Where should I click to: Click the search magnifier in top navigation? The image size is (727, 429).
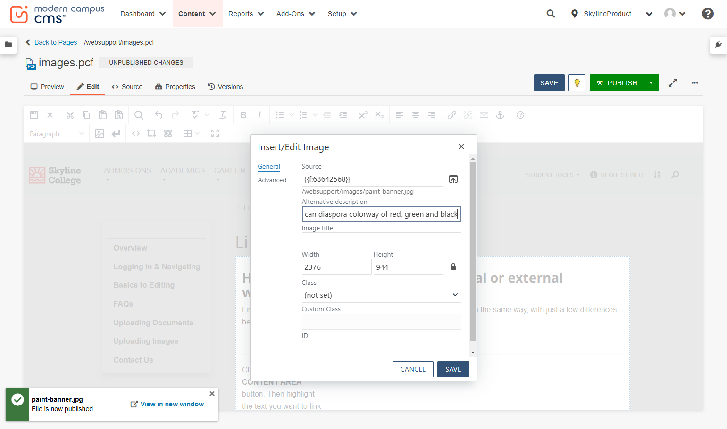(x=551, y=14)
